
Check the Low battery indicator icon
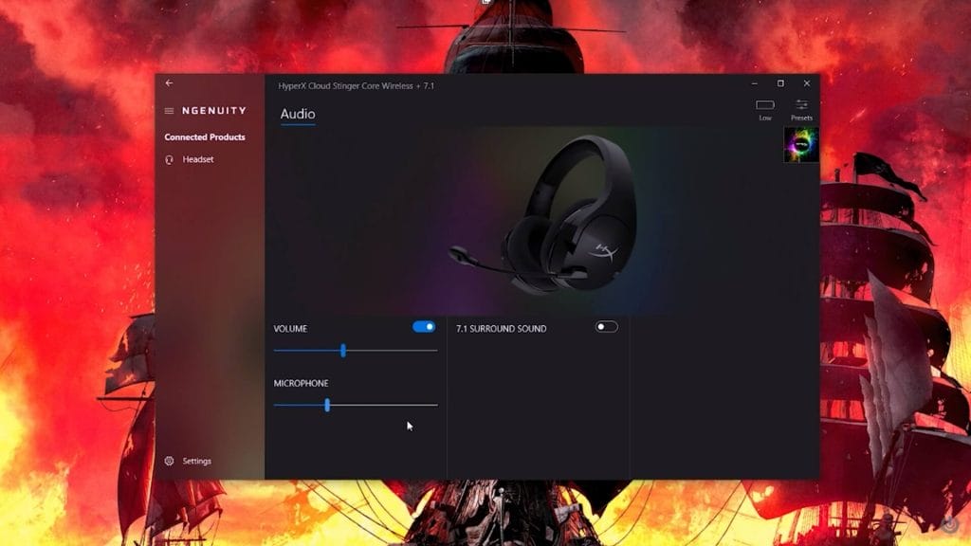765,105
